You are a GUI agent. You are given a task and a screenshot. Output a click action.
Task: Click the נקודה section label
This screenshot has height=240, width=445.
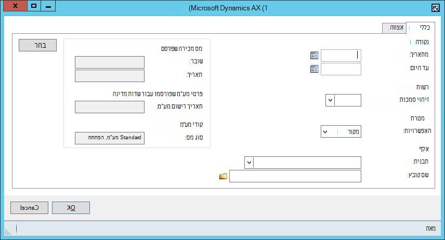coord(422,42)
